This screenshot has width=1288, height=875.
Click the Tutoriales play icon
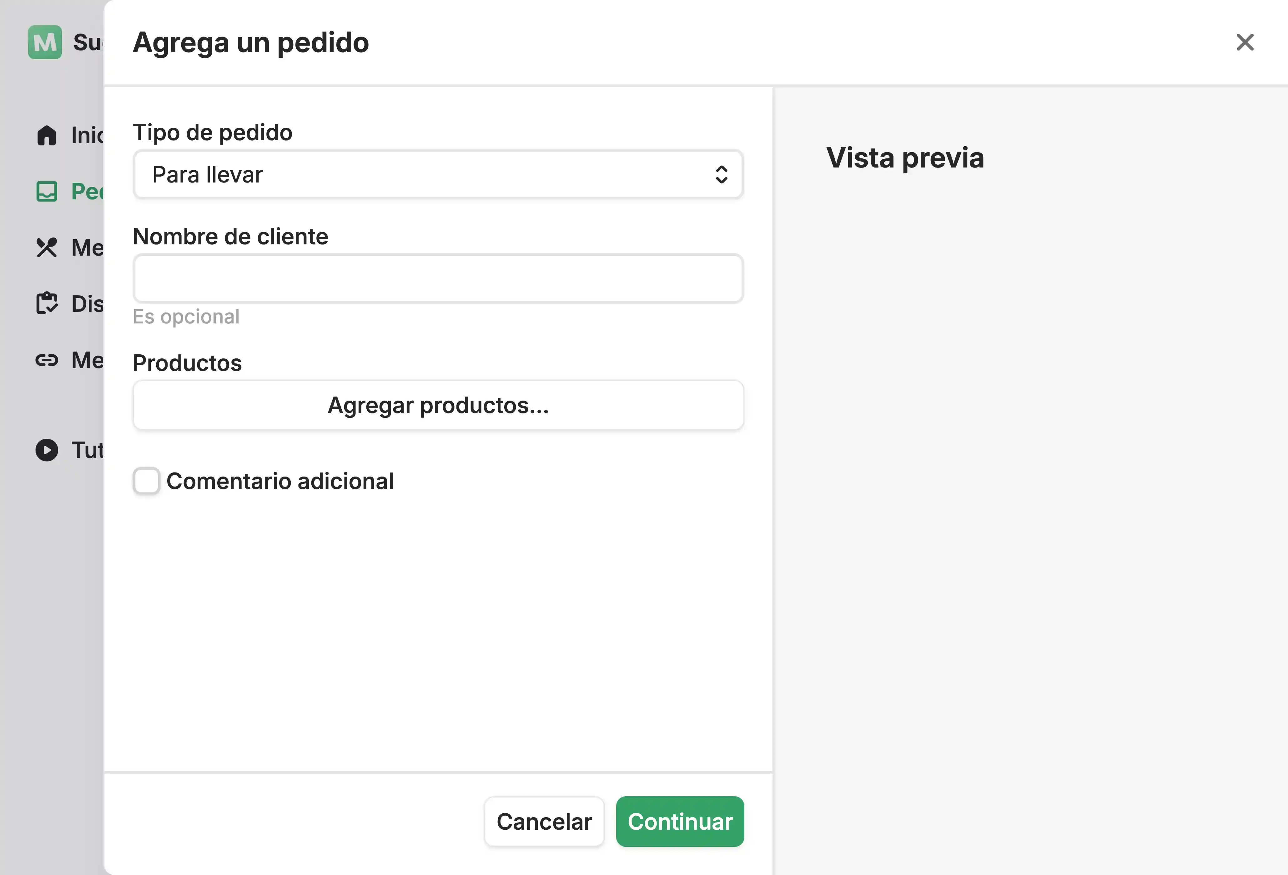47,450
